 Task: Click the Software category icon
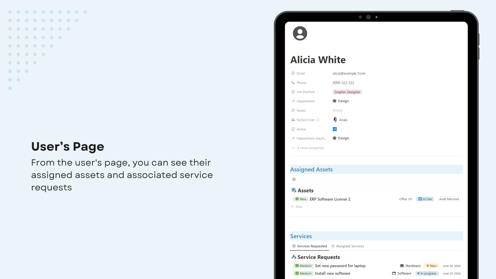click(394, 273)
